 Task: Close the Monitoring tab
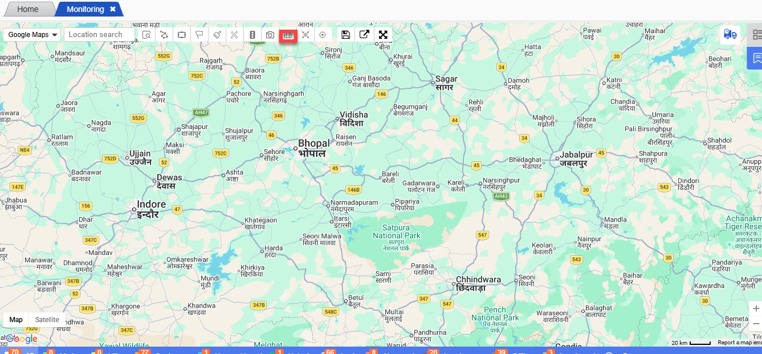click(x=113, y=9)
